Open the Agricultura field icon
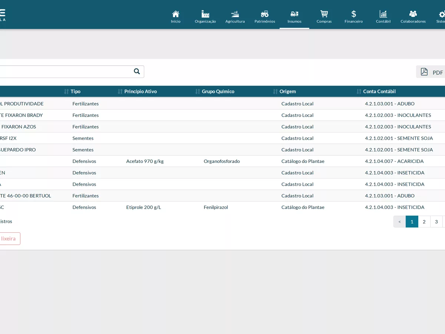 (235, 14)
